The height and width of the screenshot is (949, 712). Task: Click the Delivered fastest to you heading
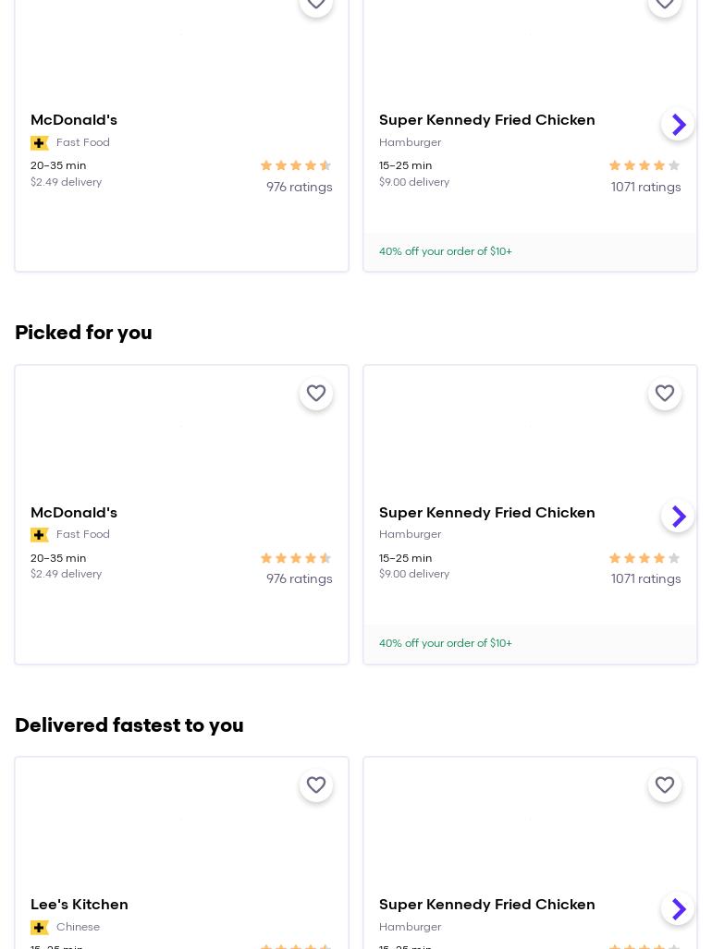pyautogui.click(x=129, y=725)
